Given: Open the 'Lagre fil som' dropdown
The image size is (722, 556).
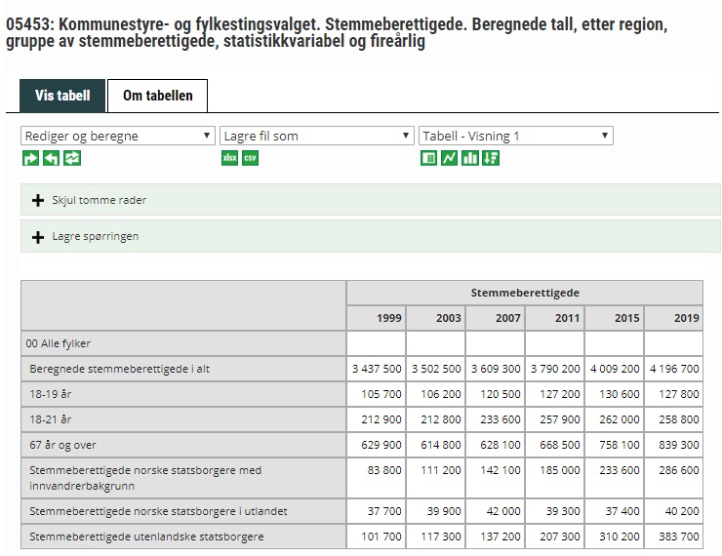Looking at the screenshot, I should 317,136.
